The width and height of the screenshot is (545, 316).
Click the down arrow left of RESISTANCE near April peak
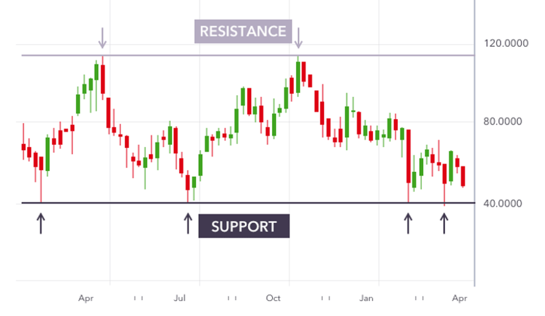pyautogui.click(x=102, y=38)
